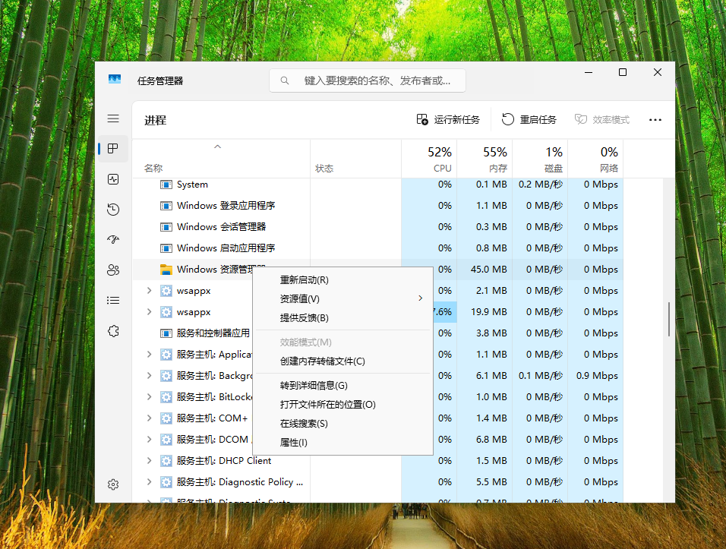
Task: Open the Startup apps sidebar icon
Action: [x=113, y=240]
